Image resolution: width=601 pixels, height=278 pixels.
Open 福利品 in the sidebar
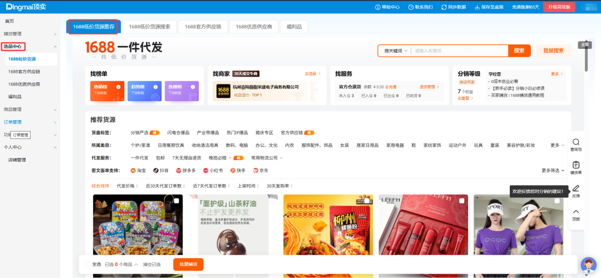coord(15,97)
